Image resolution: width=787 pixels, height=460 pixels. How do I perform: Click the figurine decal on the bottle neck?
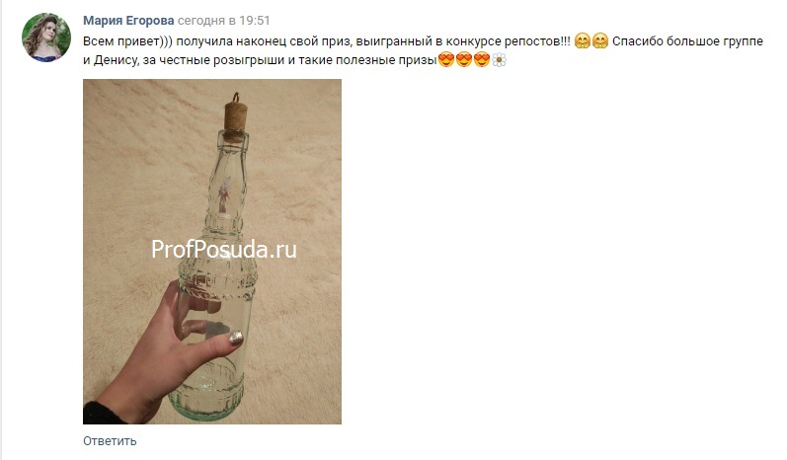click(224, 194)
